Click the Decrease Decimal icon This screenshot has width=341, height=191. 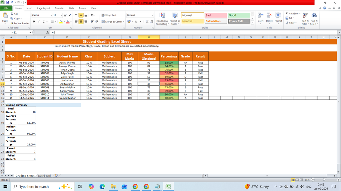tap(152, 22)
